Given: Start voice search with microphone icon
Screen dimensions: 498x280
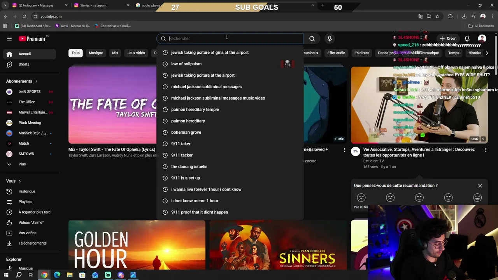Looking at the screenshot, I should click(x=330, y=38).
